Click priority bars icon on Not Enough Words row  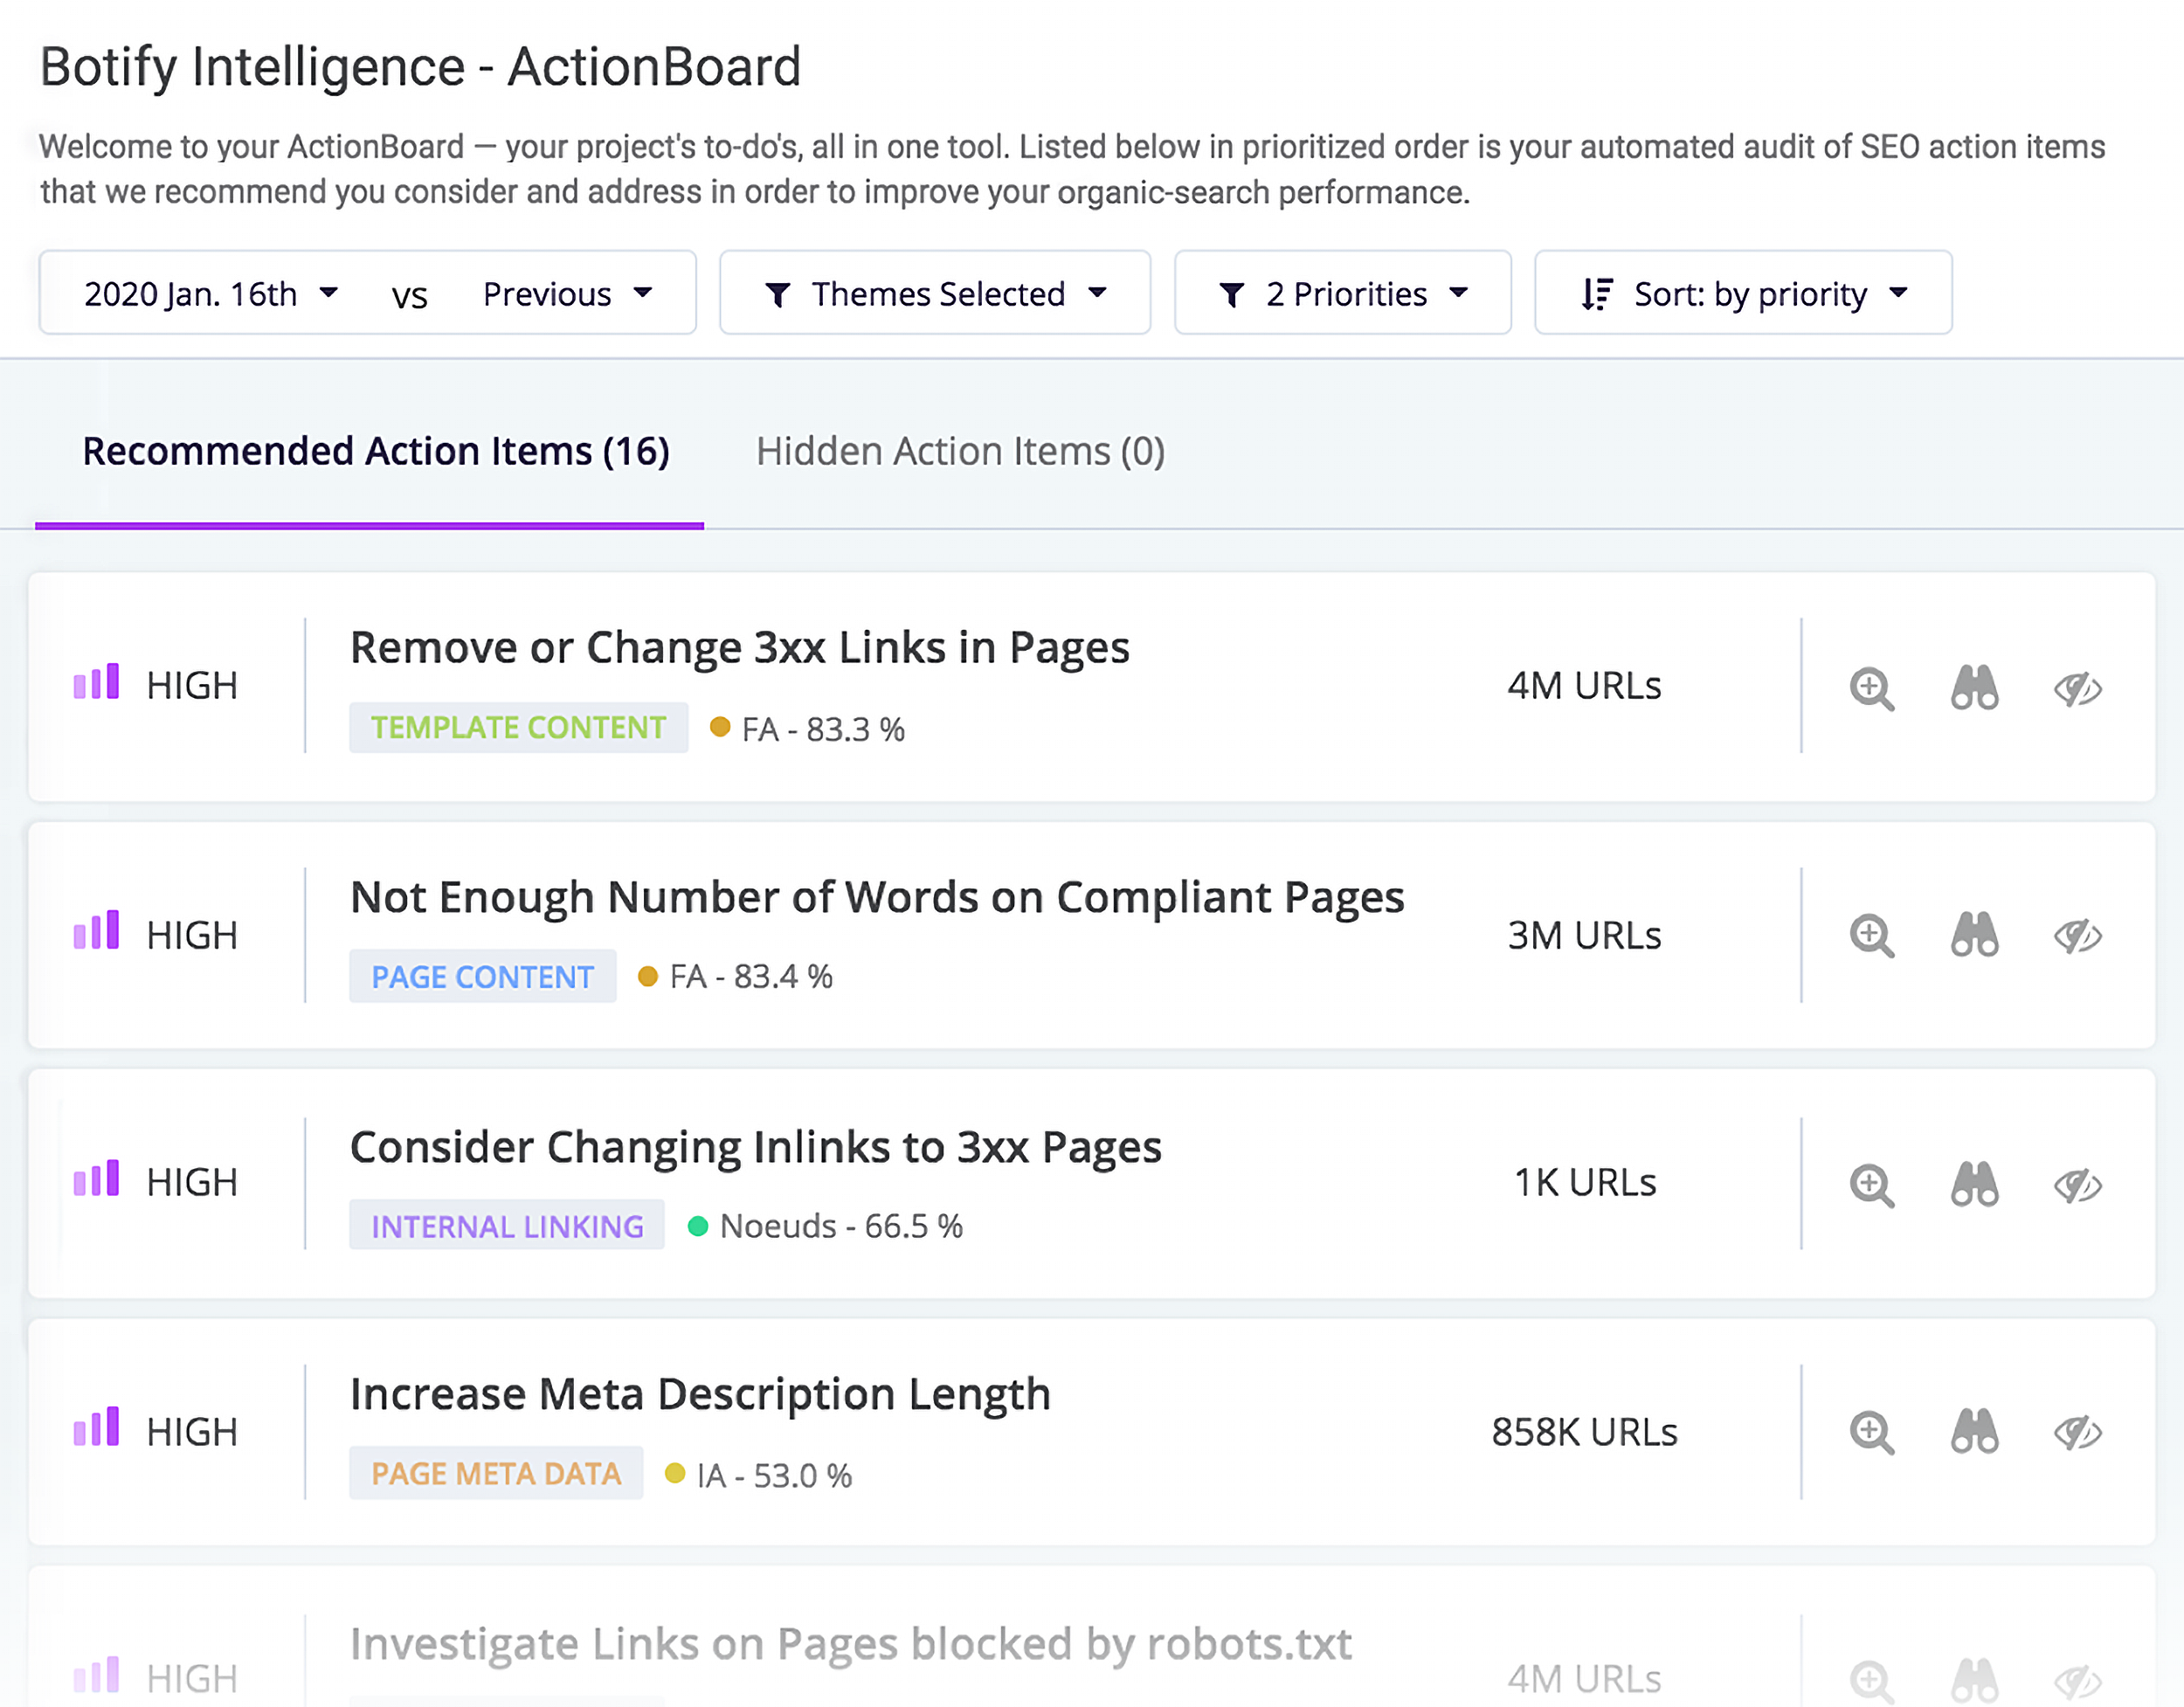[x=96, y=929]
